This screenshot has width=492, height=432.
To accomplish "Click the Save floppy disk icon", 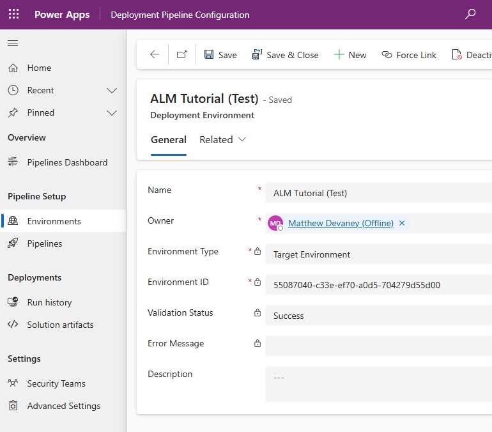I will point(209,54).
